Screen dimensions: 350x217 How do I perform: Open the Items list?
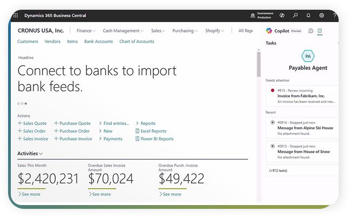(72, 41)
